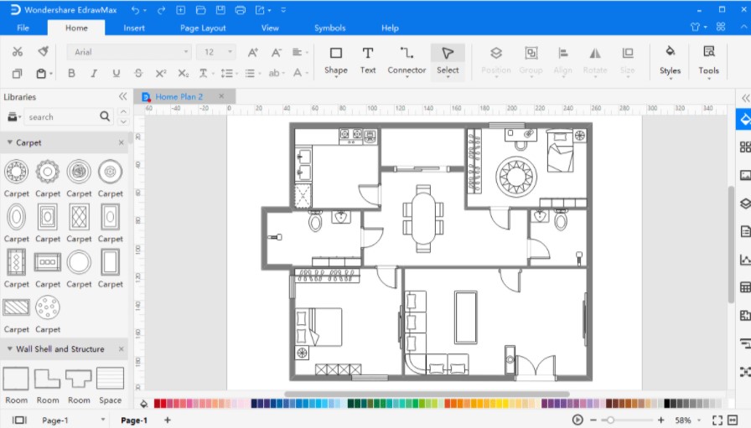
Task: Switch to the View tab
Action: pos(270,28)
